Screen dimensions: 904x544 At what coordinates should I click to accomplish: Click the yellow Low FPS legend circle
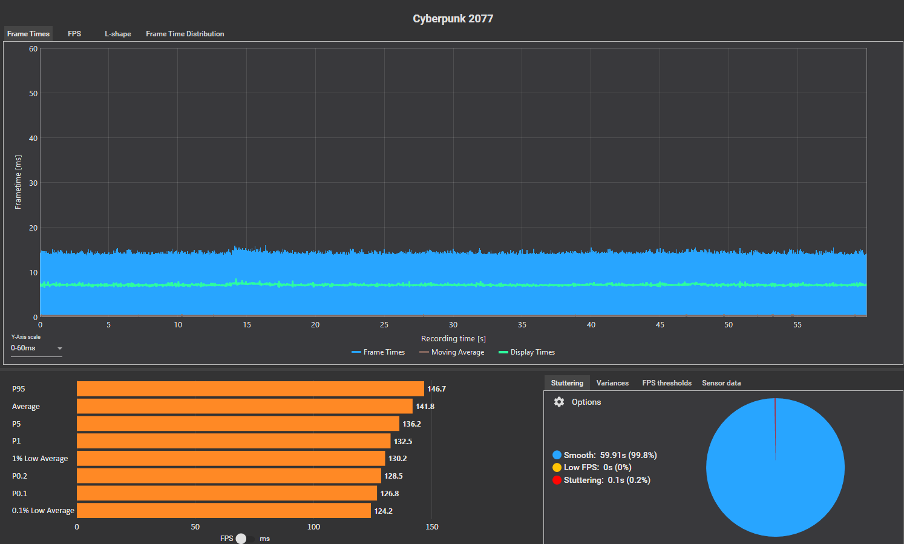click(557, 467)
